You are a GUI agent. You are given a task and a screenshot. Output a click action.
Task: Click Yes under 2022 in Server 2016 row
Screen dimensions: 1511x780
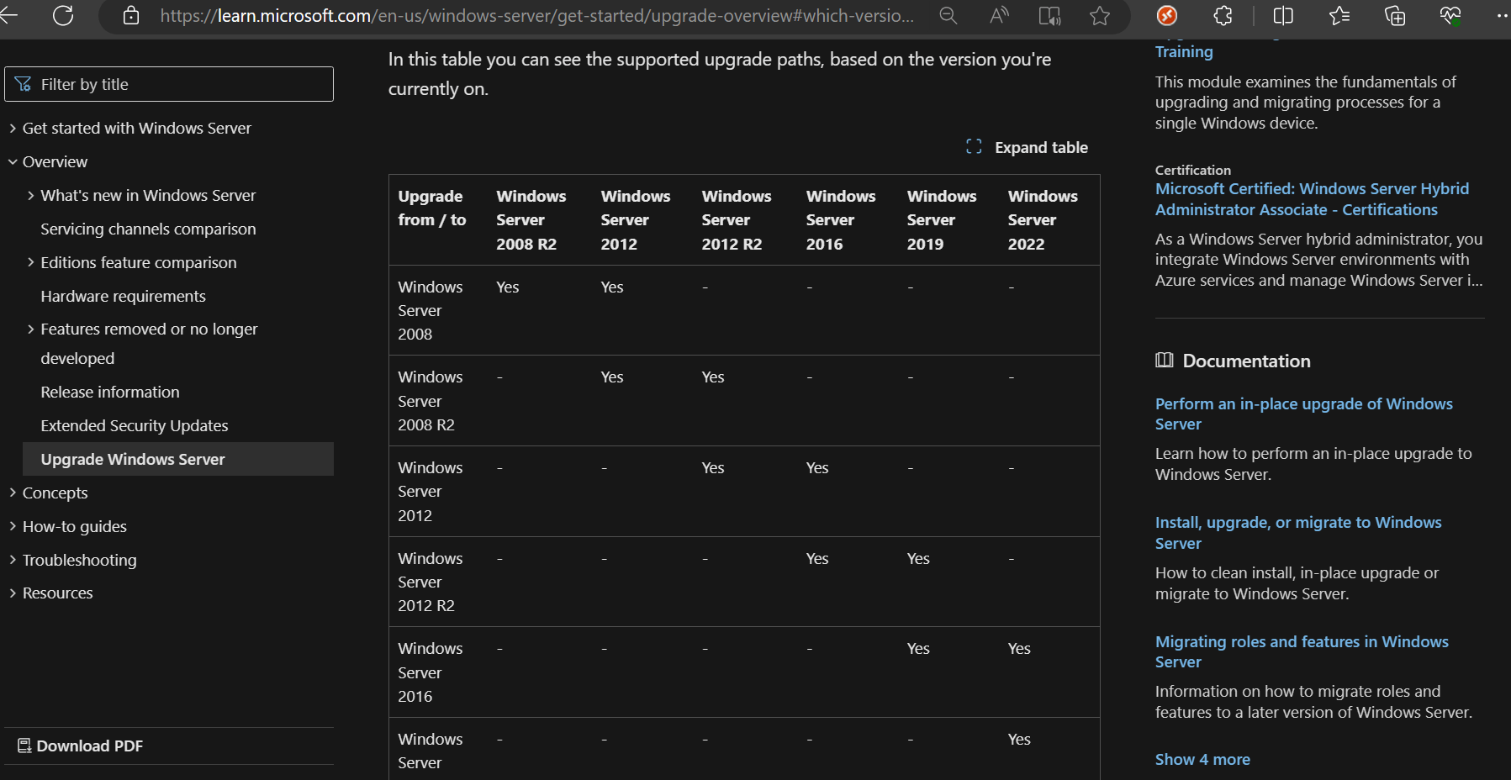[x=1019, y=648]
